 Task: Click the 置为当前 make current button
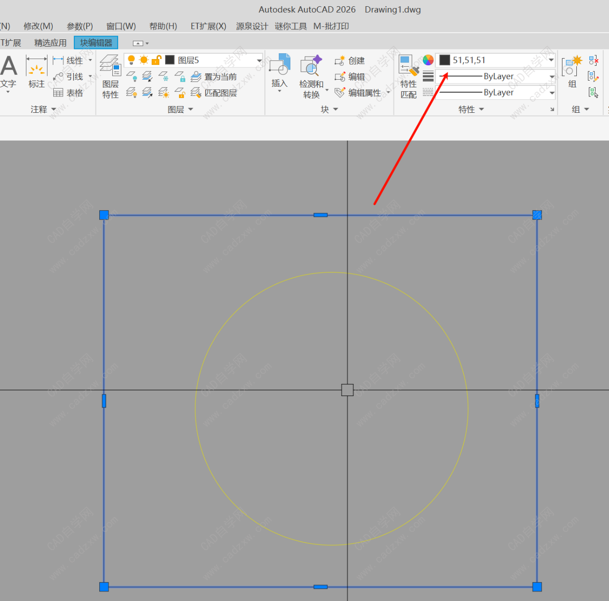click(214, 76)
